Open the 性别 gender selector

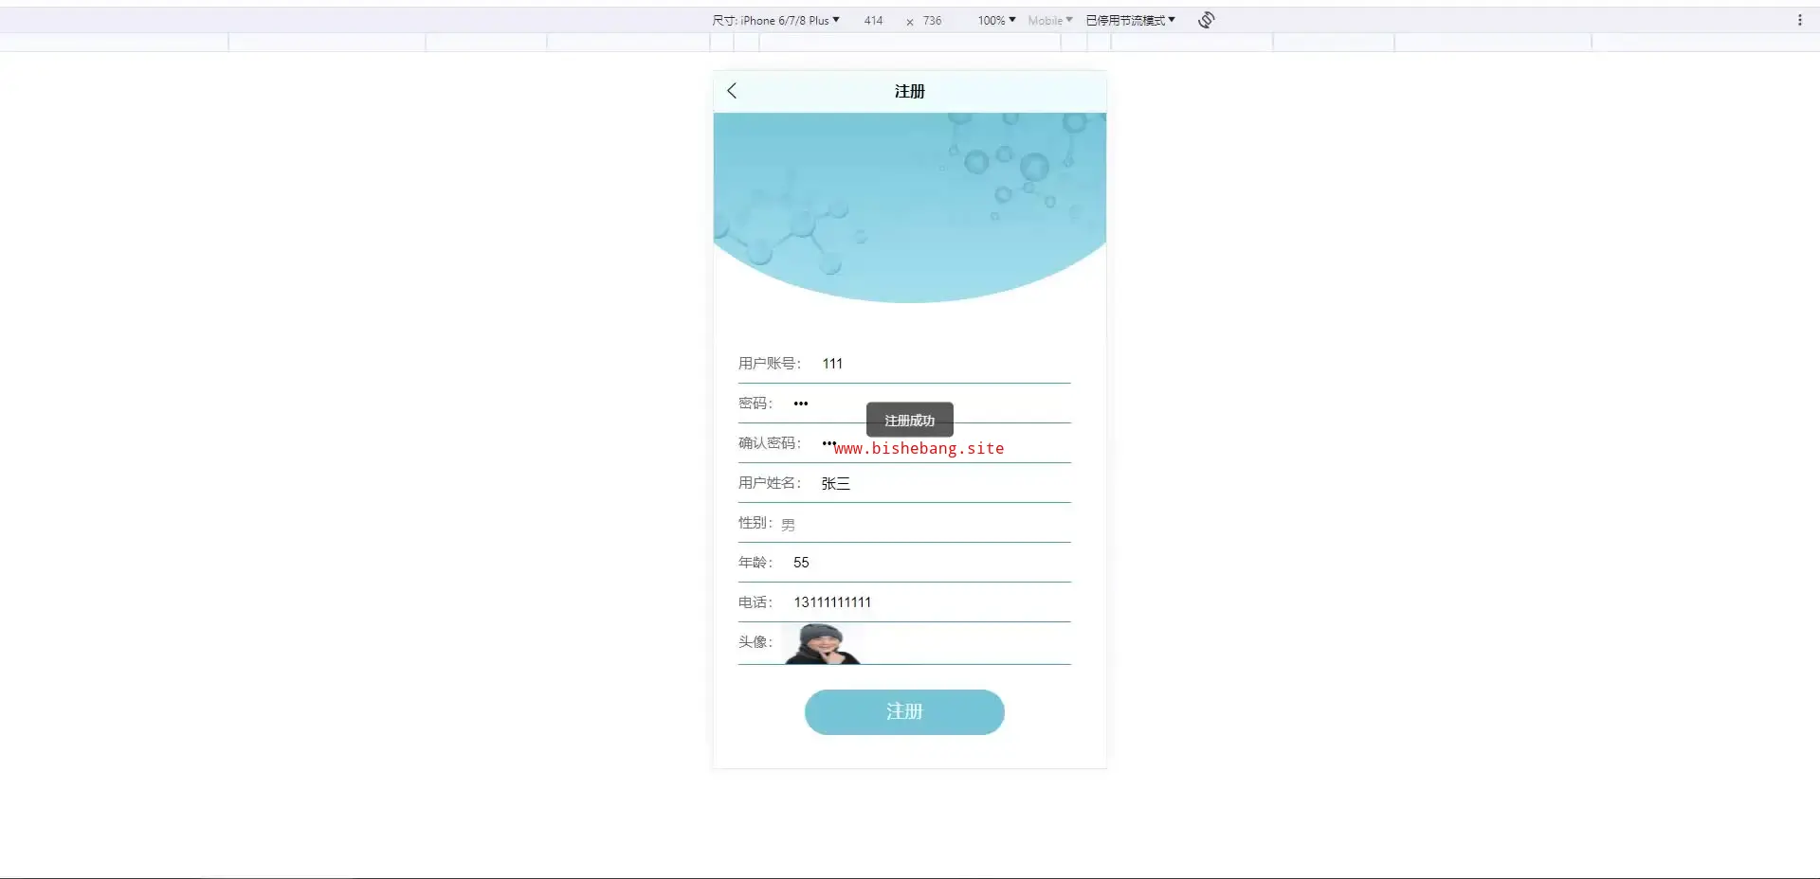pos(924,524)
